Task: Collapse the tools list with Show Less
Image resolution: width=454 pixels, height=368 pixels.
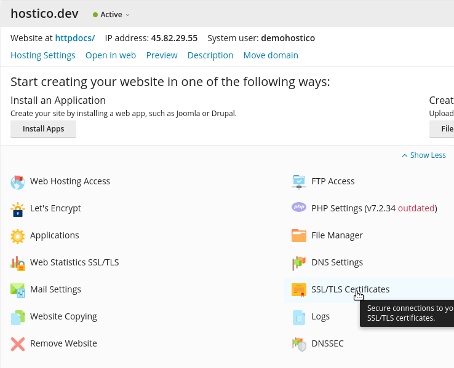Action: [x=424, y=155]
